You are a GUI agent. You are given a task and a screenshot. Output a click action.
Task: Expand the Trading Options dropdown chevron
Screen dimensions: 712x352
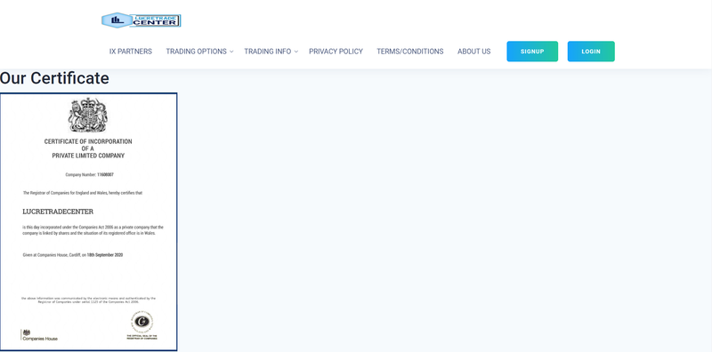(x=231, y=52)
